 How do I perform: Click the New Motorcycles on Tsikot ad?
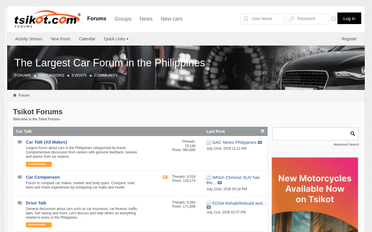click(x=315, y=195)
